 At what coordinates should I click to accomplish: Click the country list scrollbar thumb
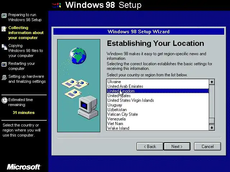(212, 121)
